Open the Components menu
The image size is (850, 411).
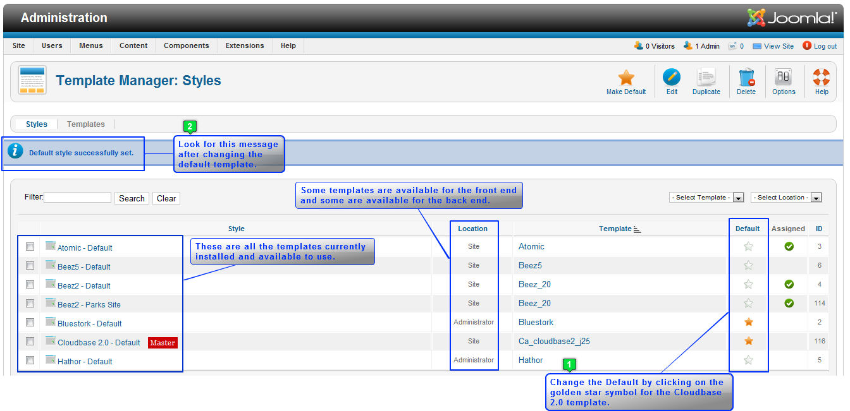186,45
